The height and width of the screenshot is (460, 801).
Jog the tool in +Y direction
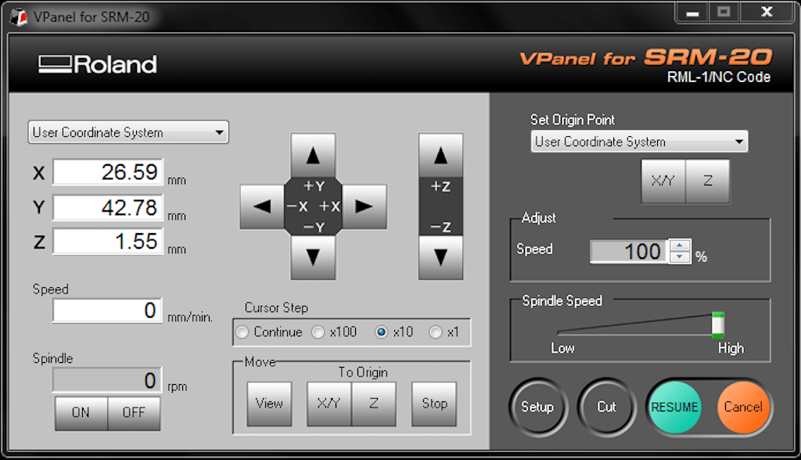click(x=313, y=156)
